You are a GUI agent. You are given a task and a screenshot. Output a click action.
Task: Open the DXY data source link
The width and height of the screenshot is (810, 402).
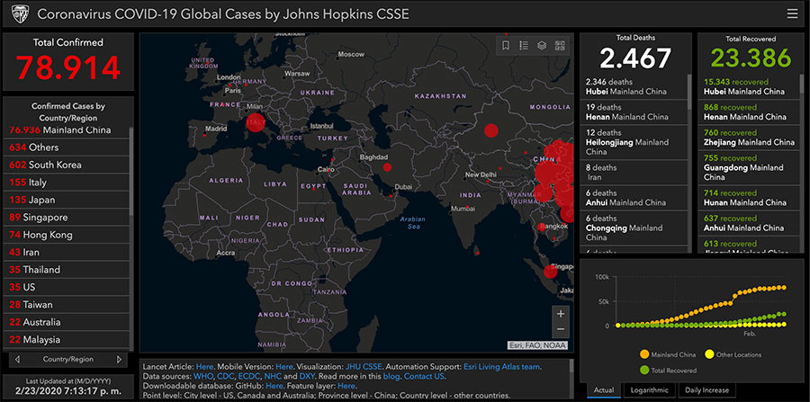[x=305, y=376]
